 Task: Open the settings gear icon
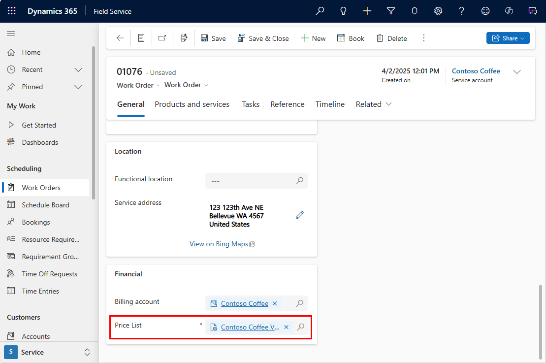click(438, 10)
